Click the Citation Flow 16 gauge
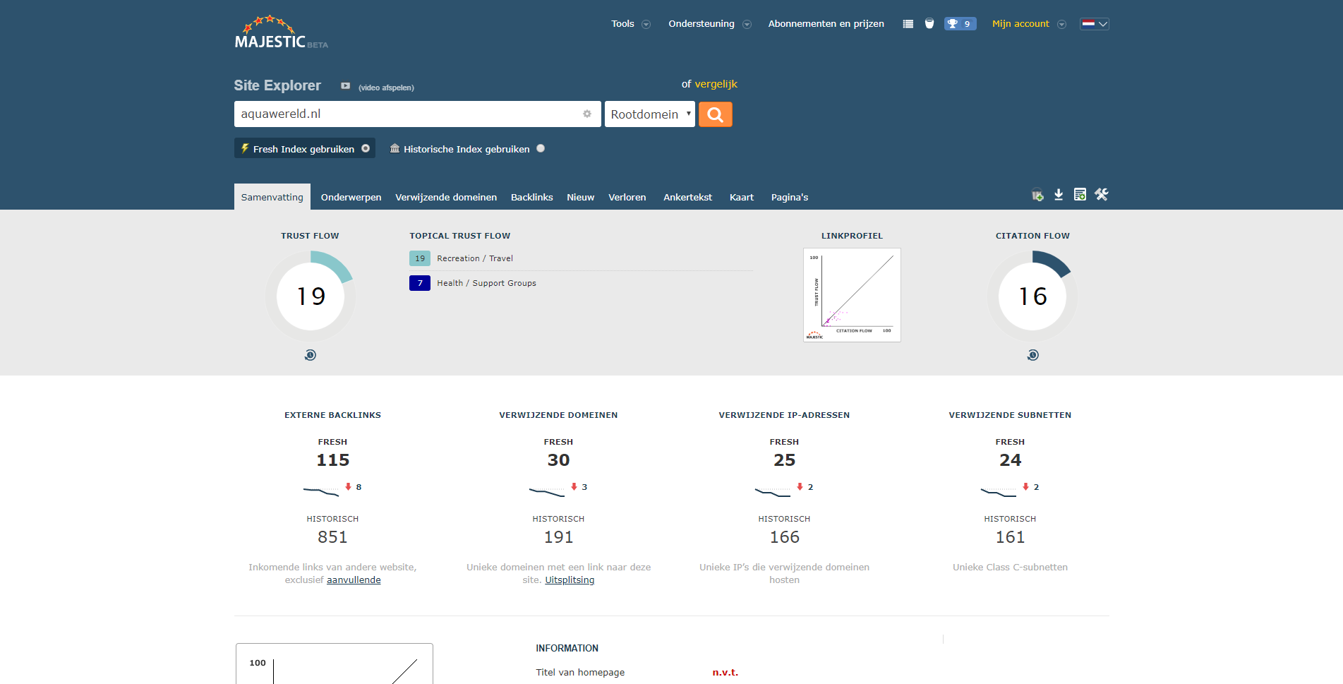The height and width of the screenshot is (684, 1343). pos(1032,296)
